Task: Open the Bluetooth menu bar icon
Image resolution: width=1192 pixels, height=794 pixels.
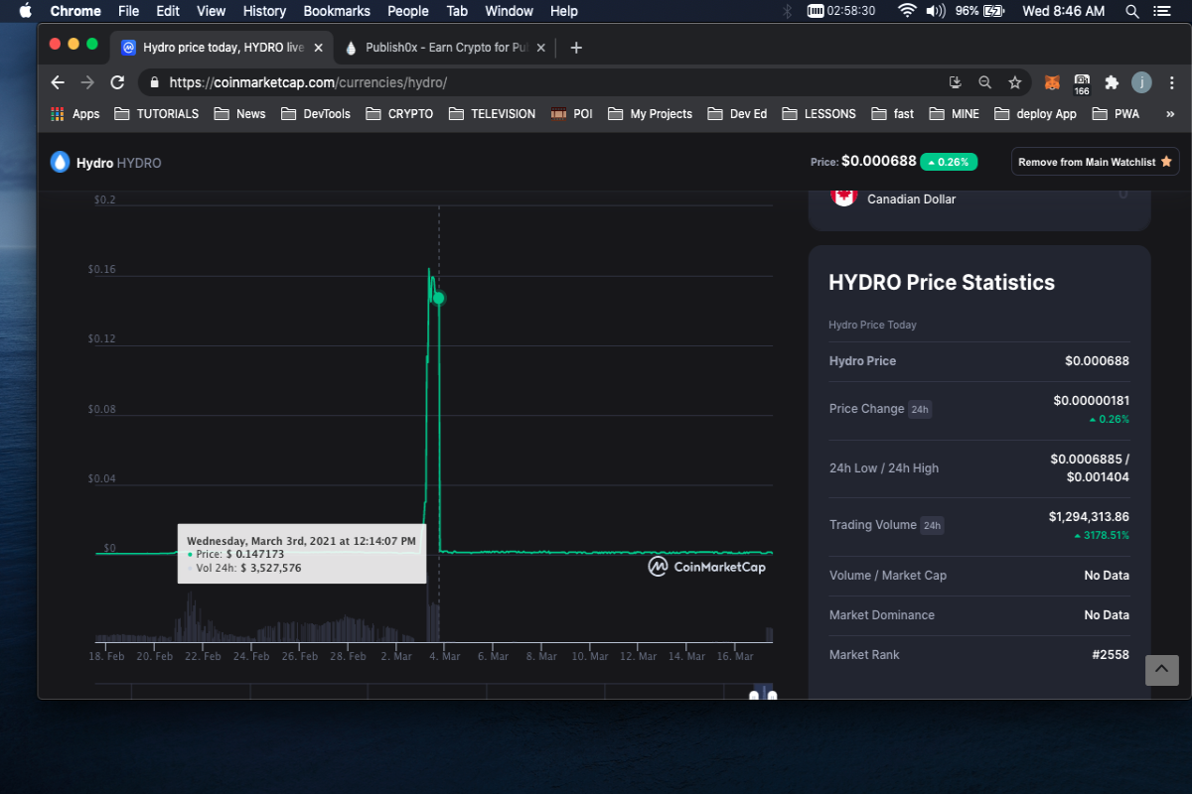Action: [x=787, y=11]
